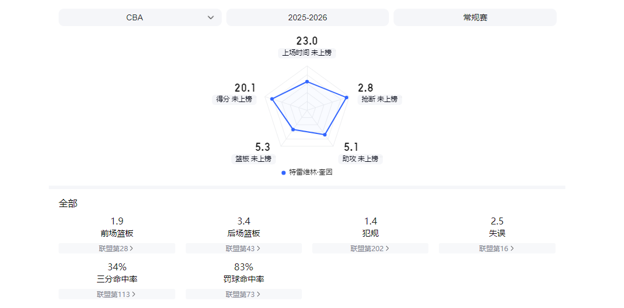Screen dimensions: 624x308
Task: Expand 联盟第113 ranking for 三分命中率
Action: pyautogui.click(x=116, y=294)
